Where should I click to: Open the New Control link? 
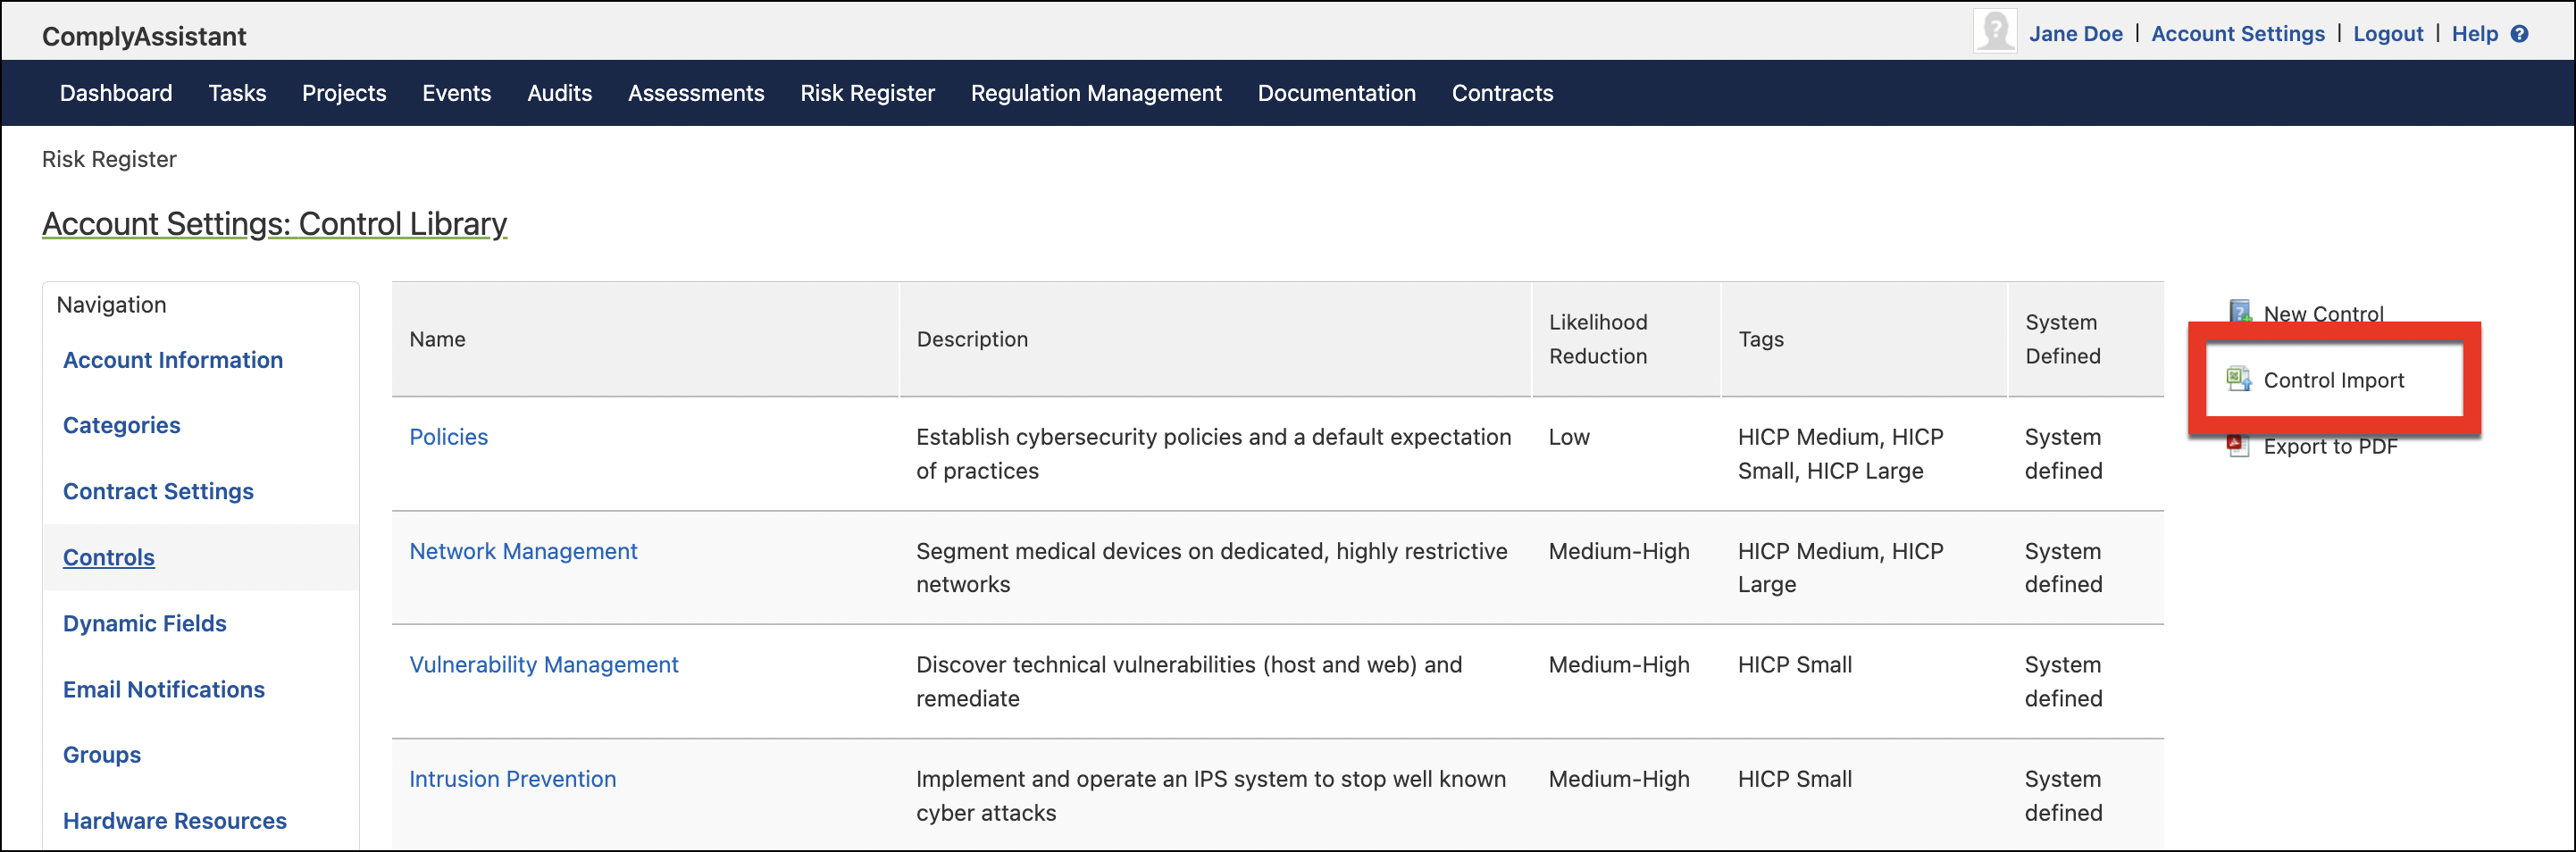pyautogui.click(x=2323, y=313)
